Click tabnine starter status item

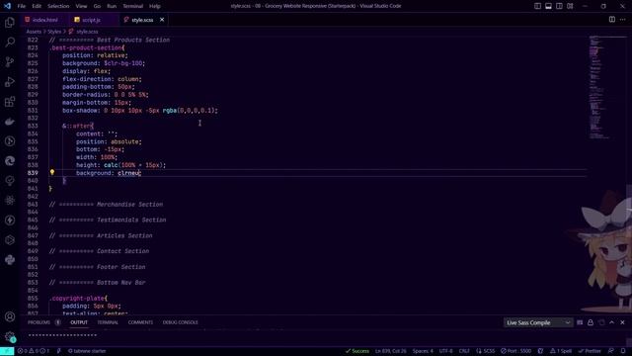(x=87, y=351)
